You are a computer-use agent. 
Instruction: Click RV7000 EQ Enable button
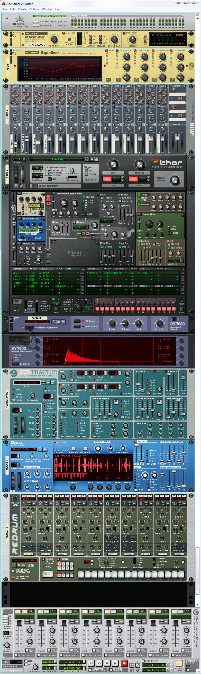click(x=77, y=321)
